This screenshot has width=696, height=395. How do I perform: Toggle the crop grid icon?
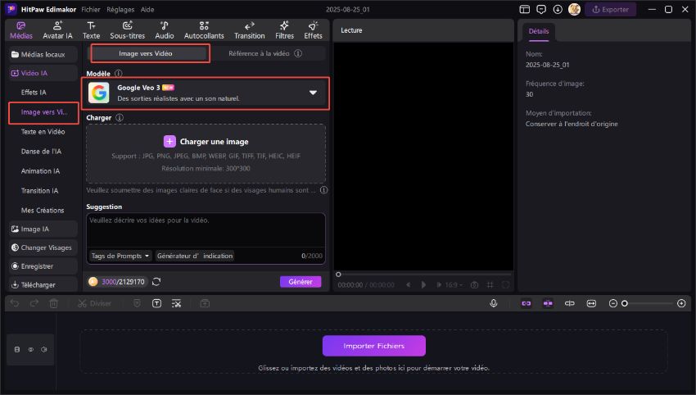pos(490,285)
